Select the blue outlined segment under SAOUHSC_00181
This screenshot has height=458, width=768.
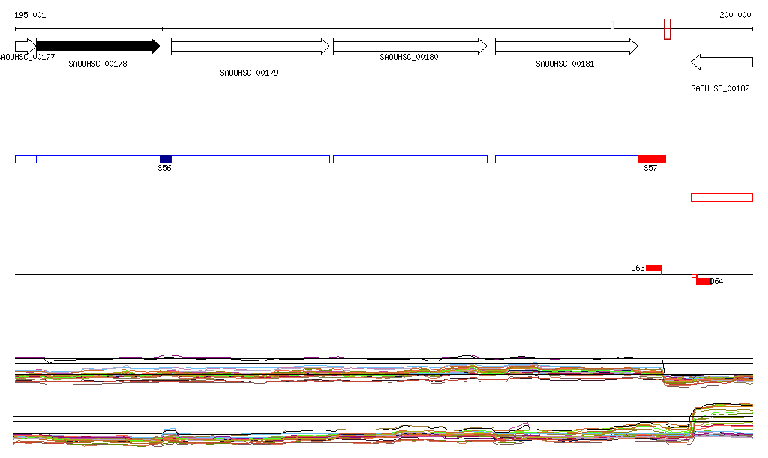[565, 159]
